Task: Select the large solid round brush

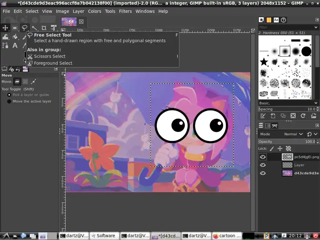Action: [x=306, y=51]
